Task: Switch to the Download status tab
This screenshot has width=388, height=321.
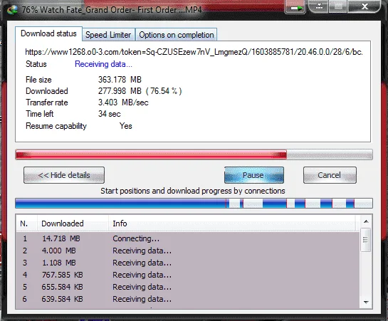Action: (x=48, y=33)
